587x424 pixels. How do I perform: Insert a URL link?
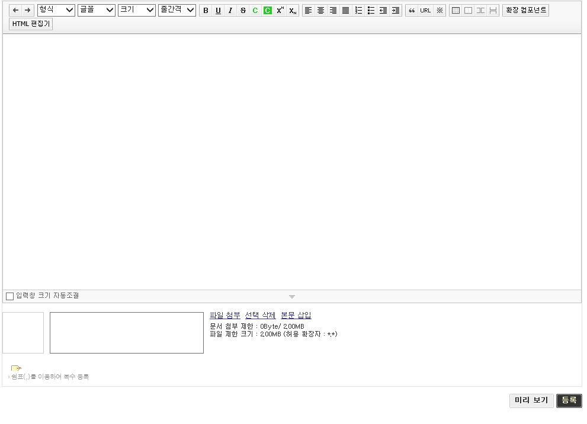click(x=425, y=11)
